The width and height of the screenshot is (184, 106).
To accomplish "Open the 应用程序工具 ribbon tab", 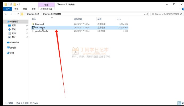I will pos(46,9).
